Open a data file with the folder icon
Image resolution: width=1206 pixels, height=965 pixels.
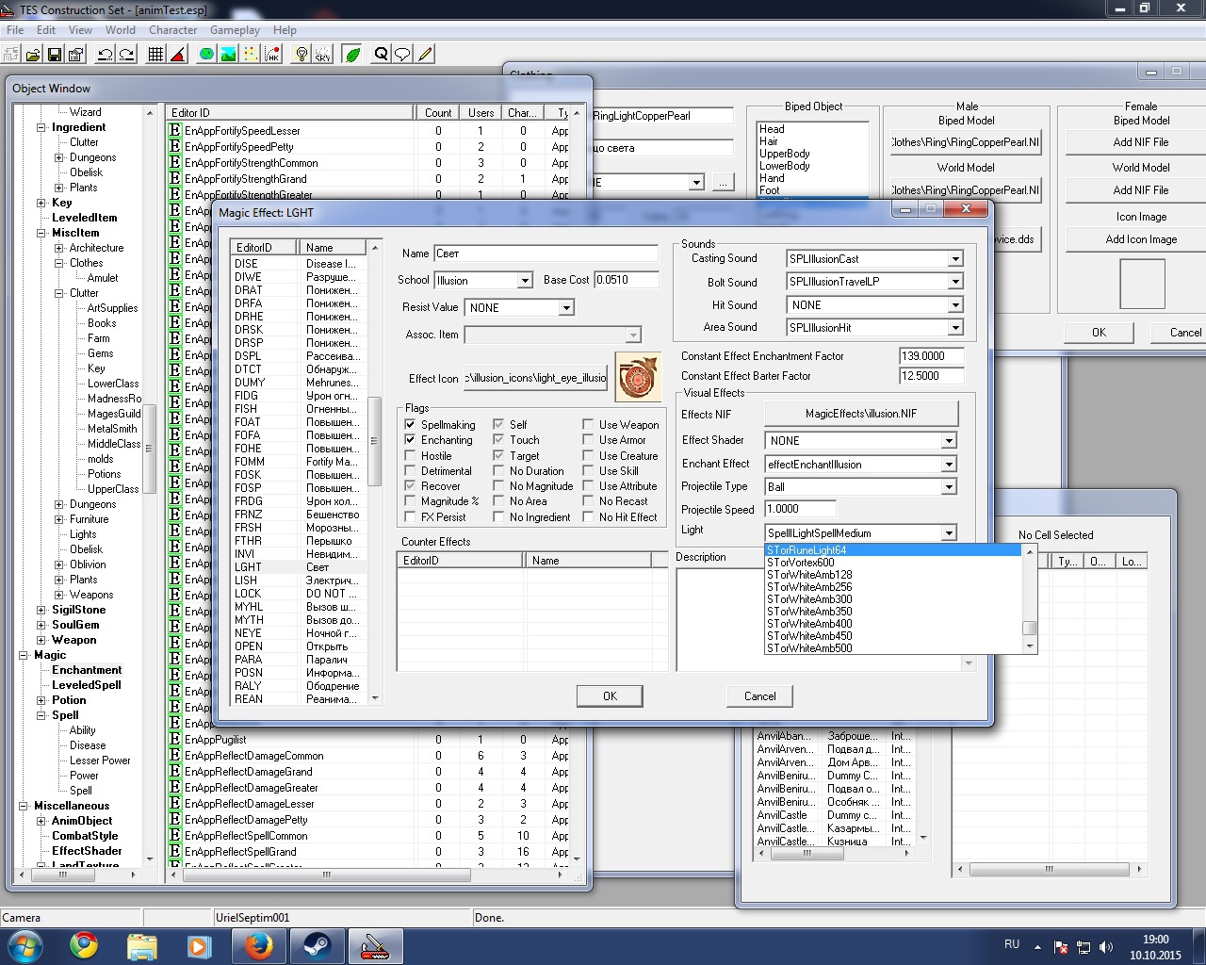[x=33, y=55]
